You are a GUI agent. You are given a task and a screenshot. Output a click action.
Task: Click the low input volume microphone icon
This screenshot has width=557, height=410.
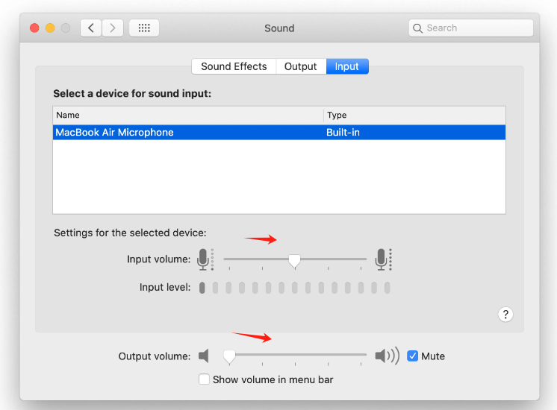pyautogui.click(x=205, y=259)
